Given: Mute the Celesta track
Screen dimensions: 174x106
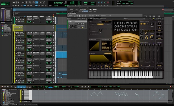Looking at the screenshot, I should click(x=23, y=54).
